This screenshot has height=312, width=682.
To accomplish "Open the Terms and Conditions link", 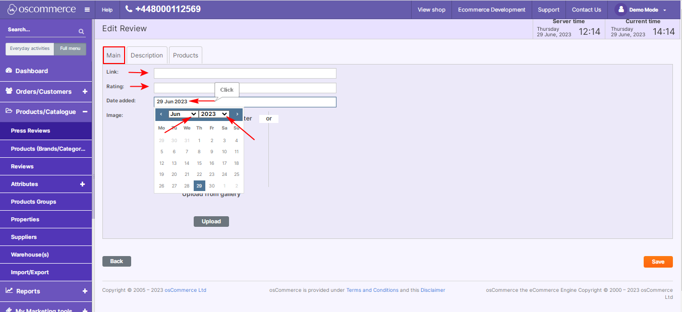I will [372, 290].
